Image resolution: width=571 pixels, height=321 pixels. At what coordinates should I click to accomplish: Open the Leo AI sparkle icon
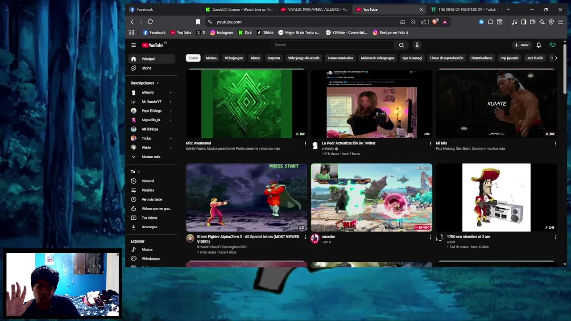[542, 22]
